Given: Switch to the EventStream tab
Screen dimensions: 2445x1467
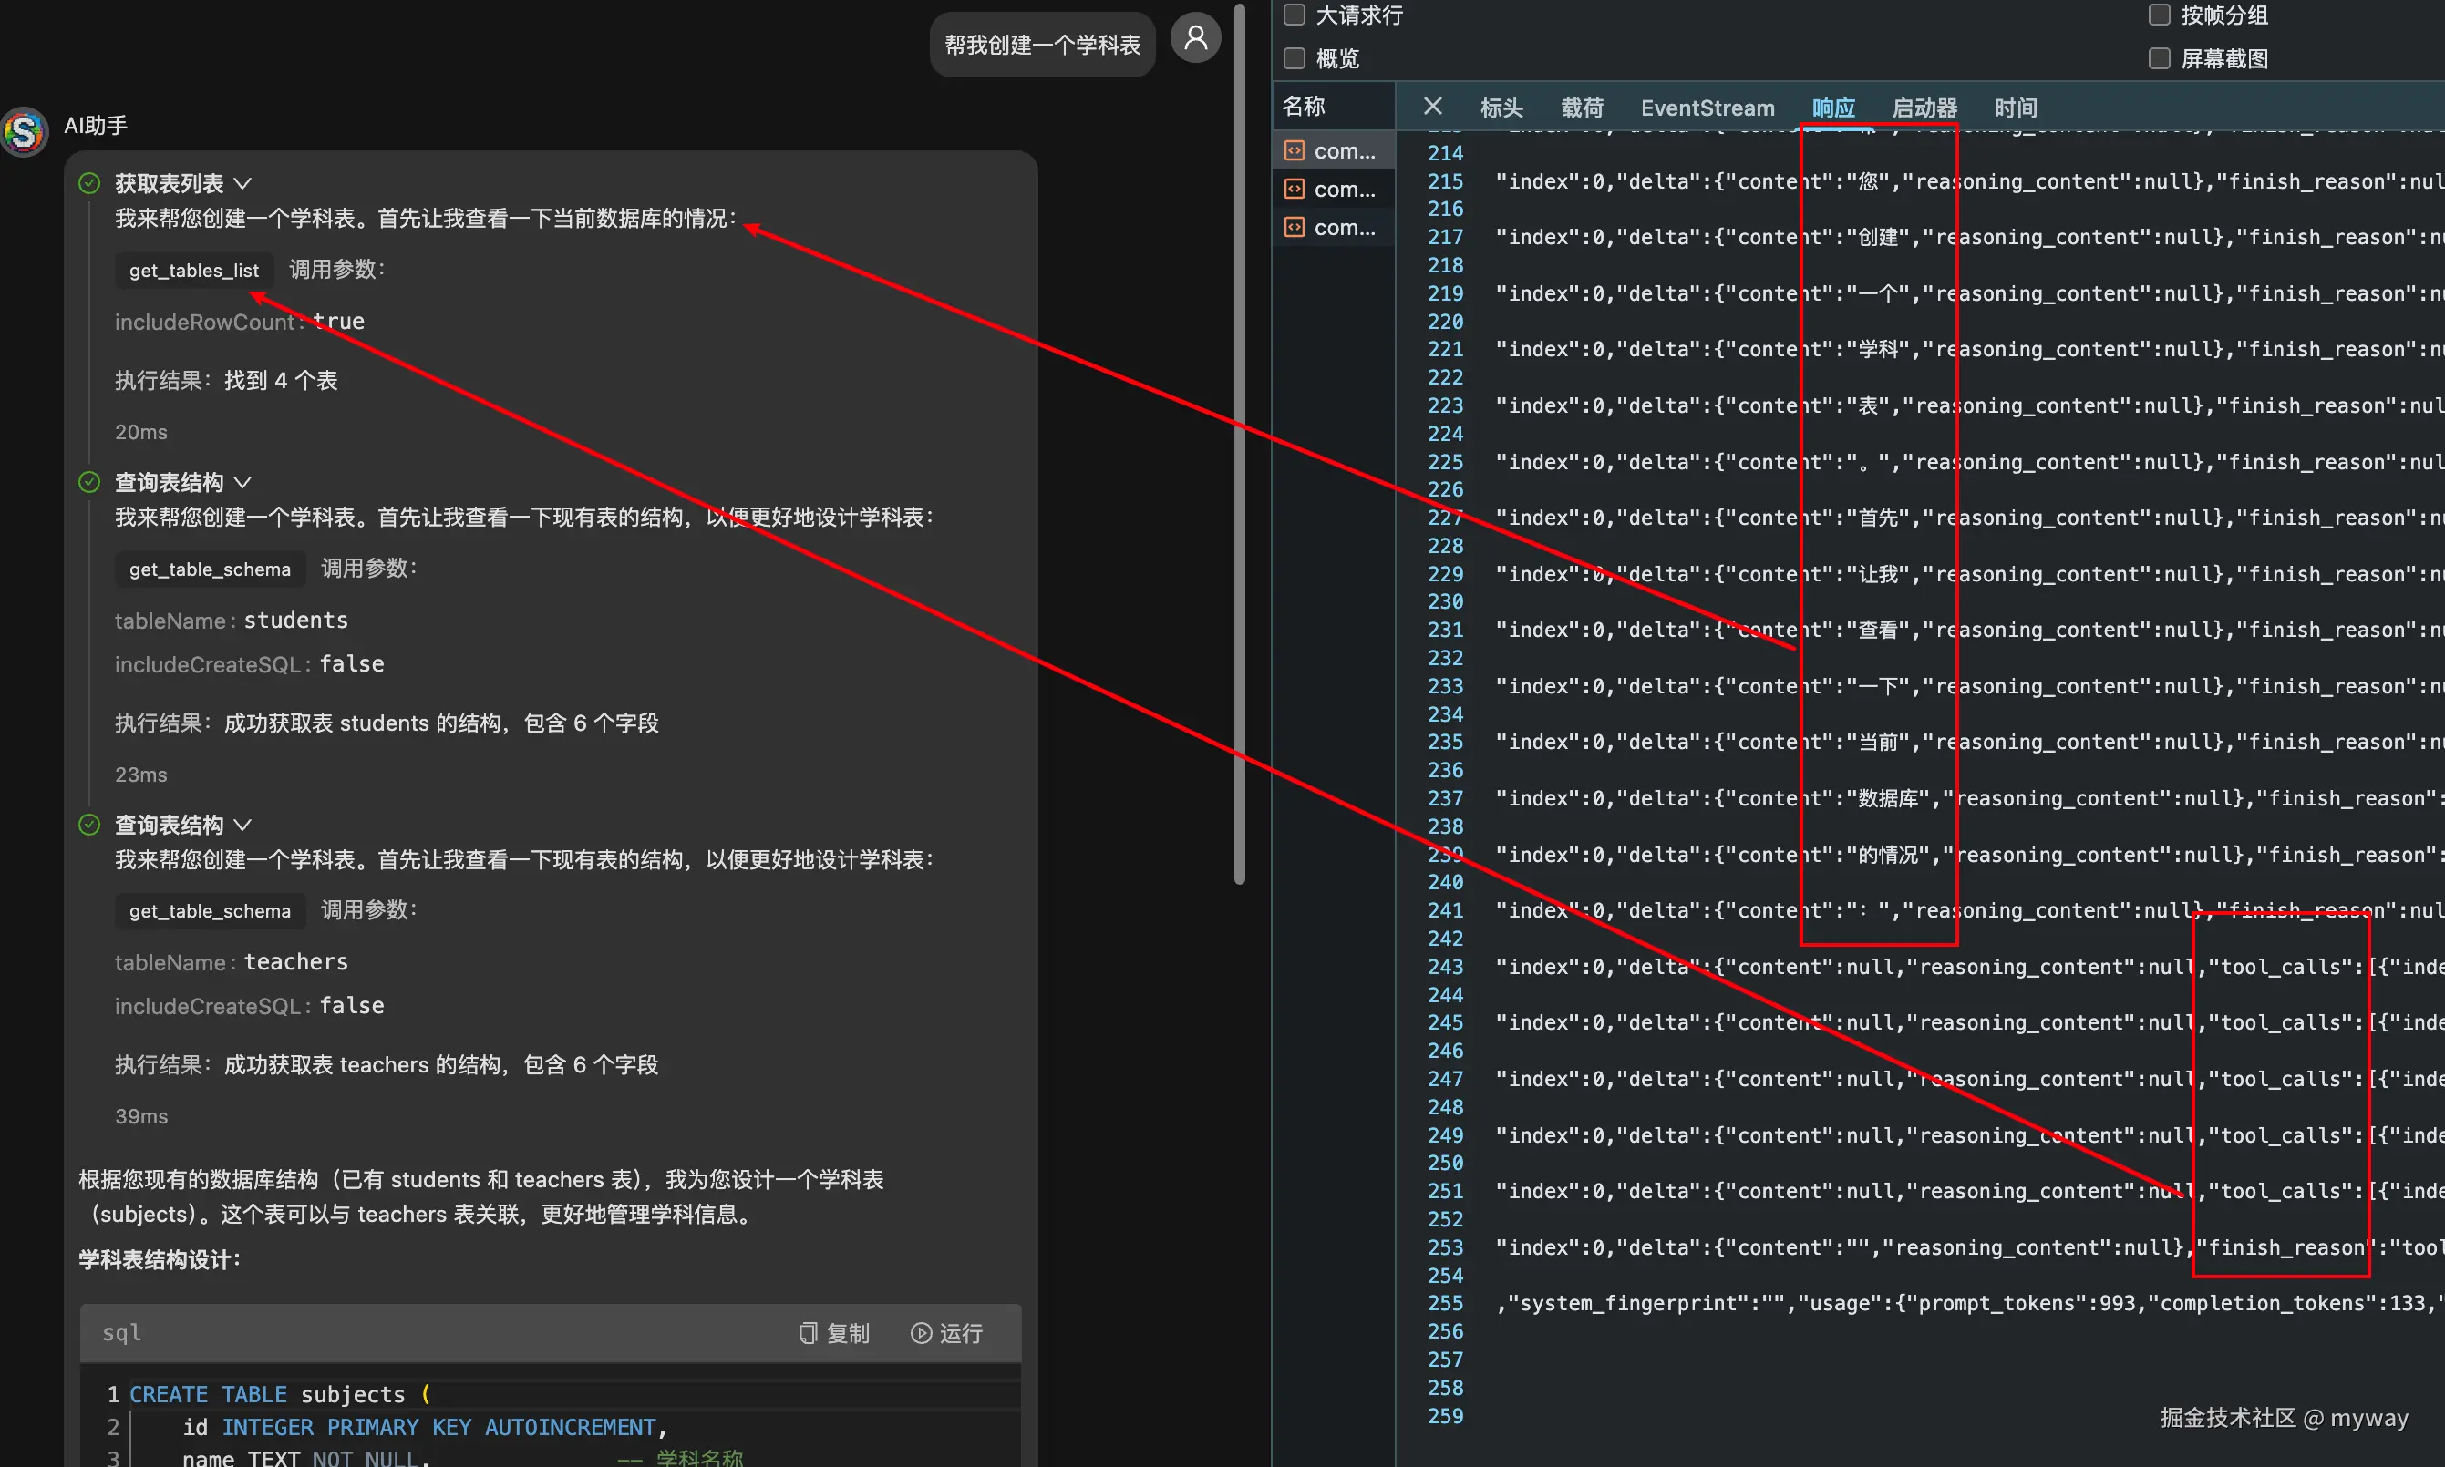Looking at the screenshot, I should coord(1707,108).
